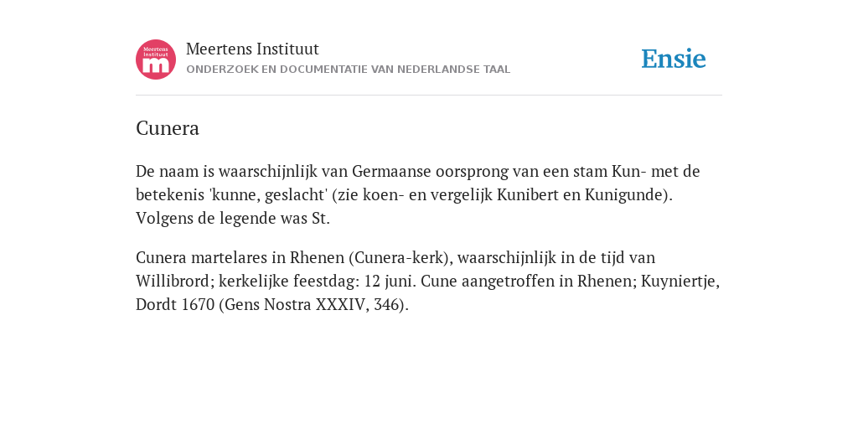Click 'Cunera martelares' at the second paragraph start
The width and height of the screenshot is (858, 429).
[x=202, y=257]
